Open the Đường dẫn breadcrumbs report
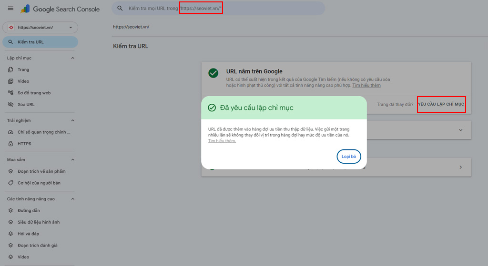This screenshot has width=488, height=266. coord(29,210)
